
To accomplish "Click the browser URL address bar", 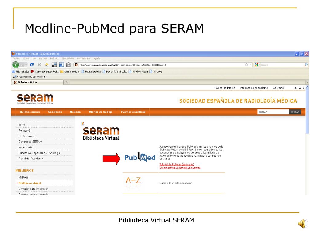I will point(161,65).
